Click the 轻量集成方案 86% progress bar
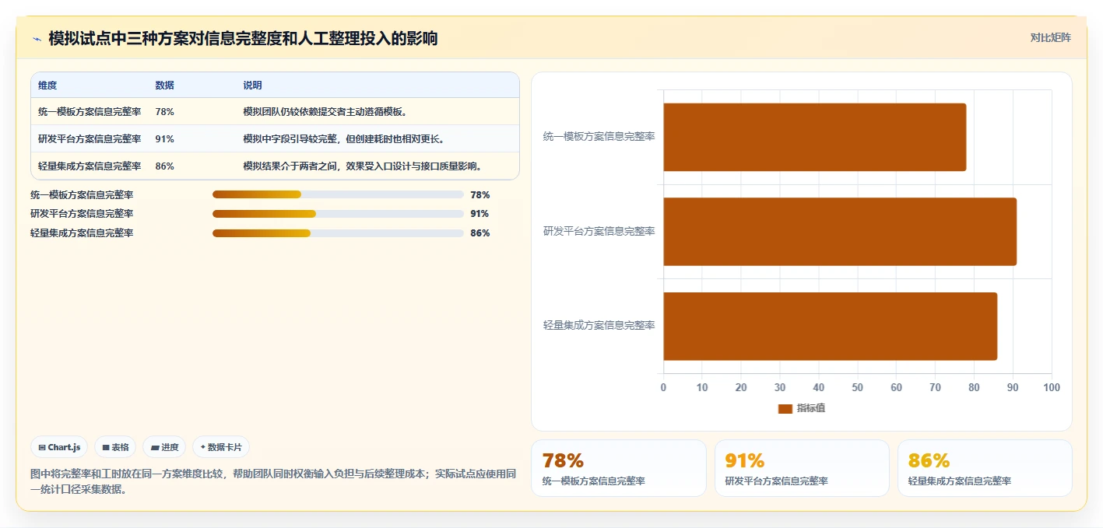Screen dimensions: 1103x528 pos(338,233)
